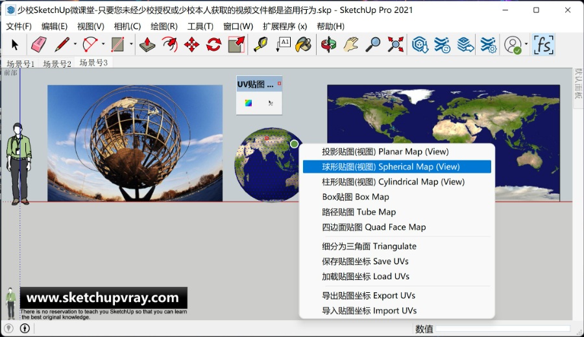Image resolution: width=584 pixels, height=337 pixels.
Task: Open the 编辑(E) menu
Action: 55,27
